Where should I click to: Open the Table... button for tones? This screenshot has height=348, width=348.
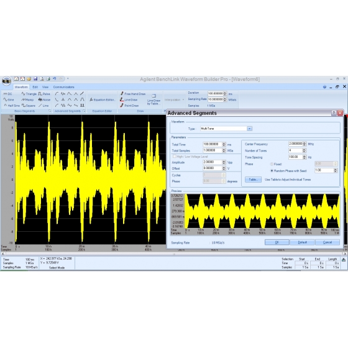(x=254, y=180)
